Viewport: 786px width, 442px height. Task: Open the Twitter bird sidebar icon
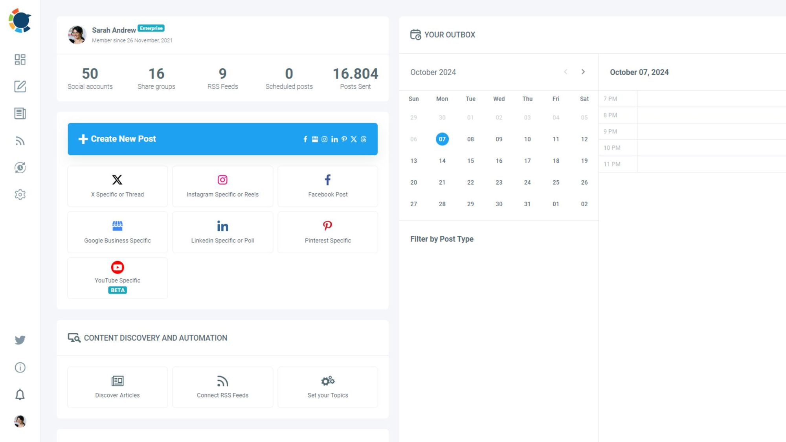click(x=20, y=340)
